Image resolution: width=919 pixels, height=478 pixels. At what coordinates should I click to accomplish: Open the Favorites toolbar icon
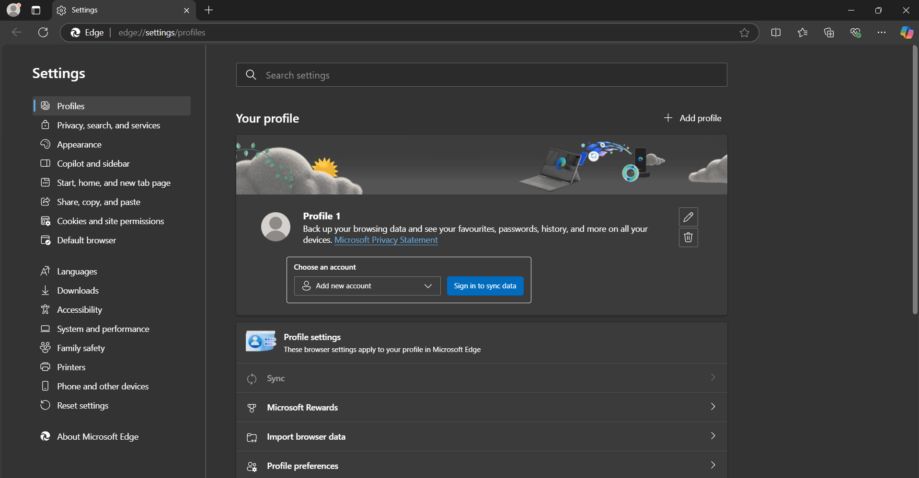point(803,33)
